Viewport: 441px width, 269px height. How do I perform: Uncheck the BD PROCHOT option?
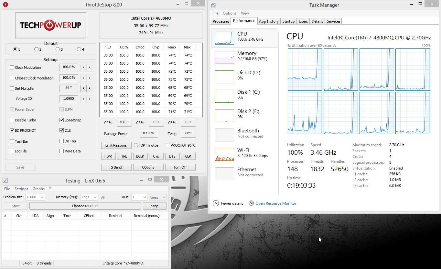pos(12,130)
